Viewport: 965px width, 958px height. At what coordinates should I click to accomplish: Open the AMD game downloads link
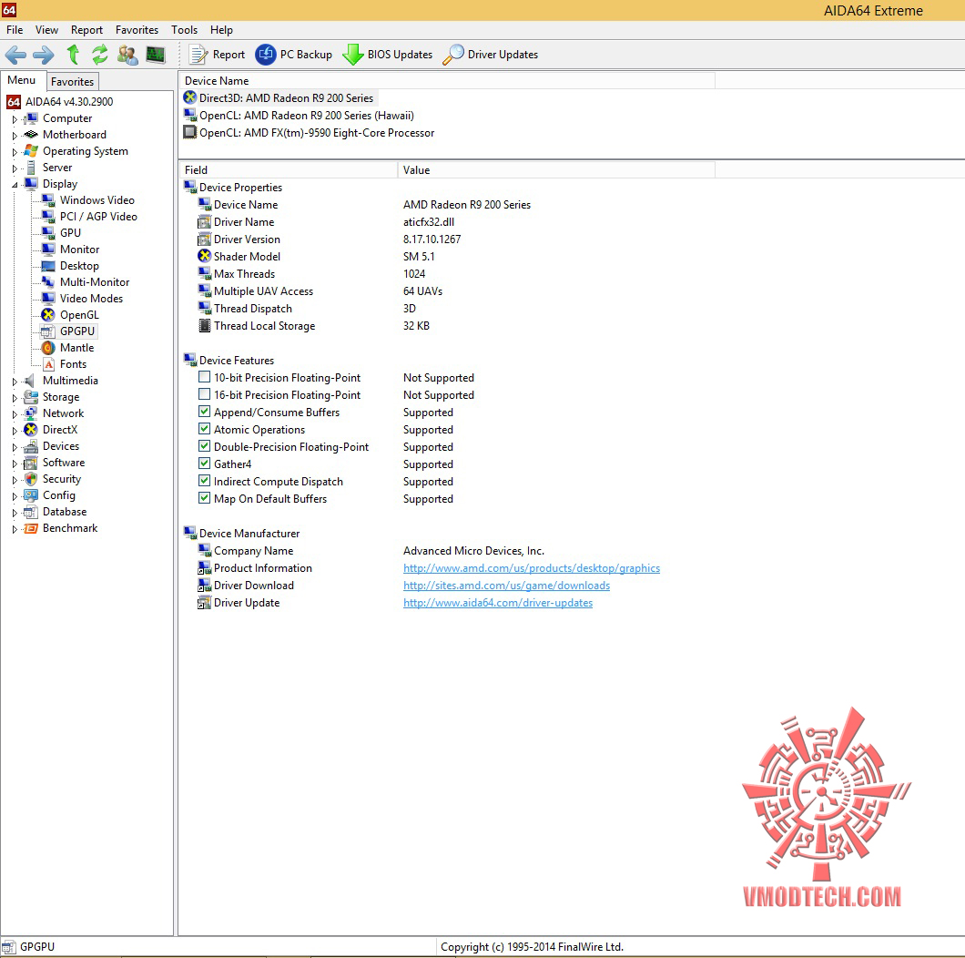(506, 585)
